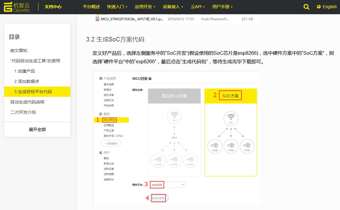The width and height of the screenshot is (340, 210).
Task: Click 展开全部 to expand all contents
Action: pyautogui.click(x=37, y=130)
